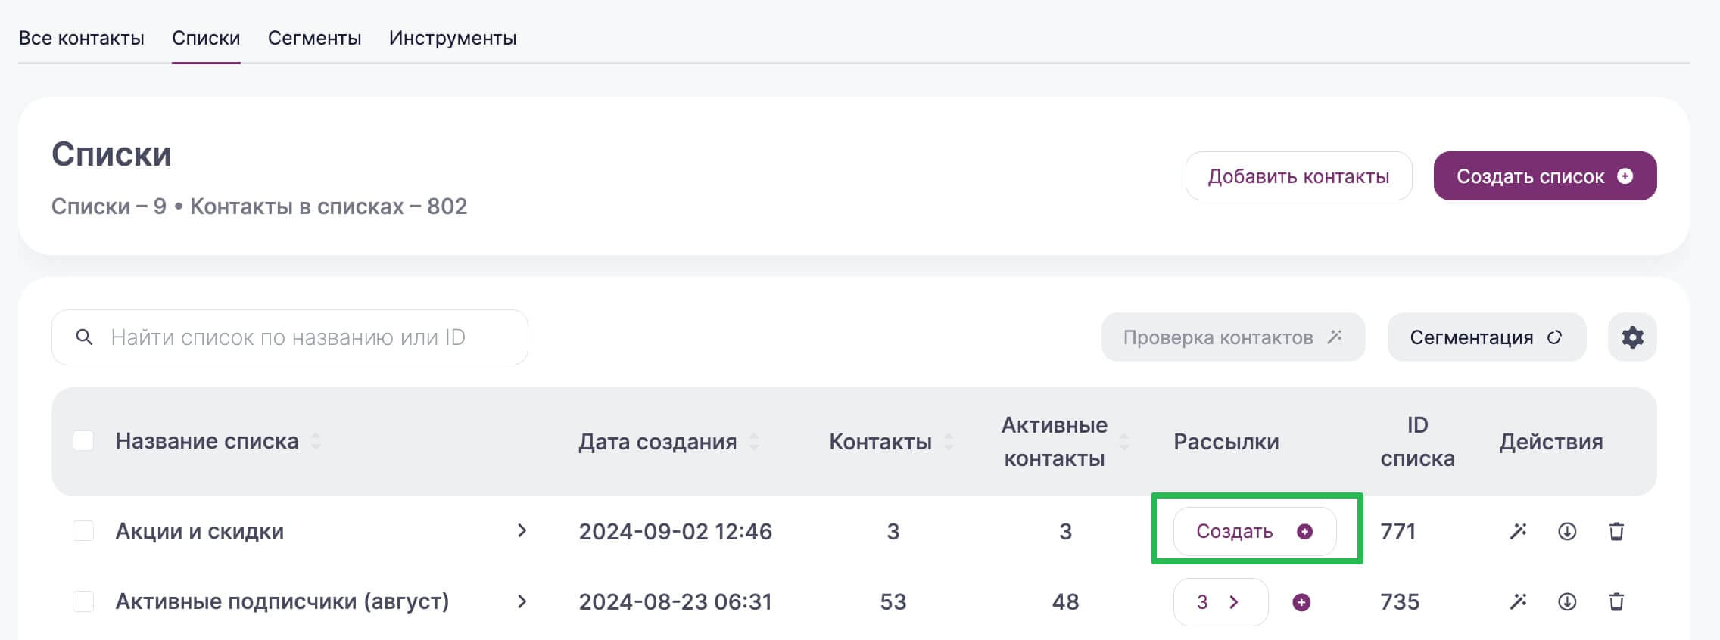Open table settings gear icon

coord(1632,337)
